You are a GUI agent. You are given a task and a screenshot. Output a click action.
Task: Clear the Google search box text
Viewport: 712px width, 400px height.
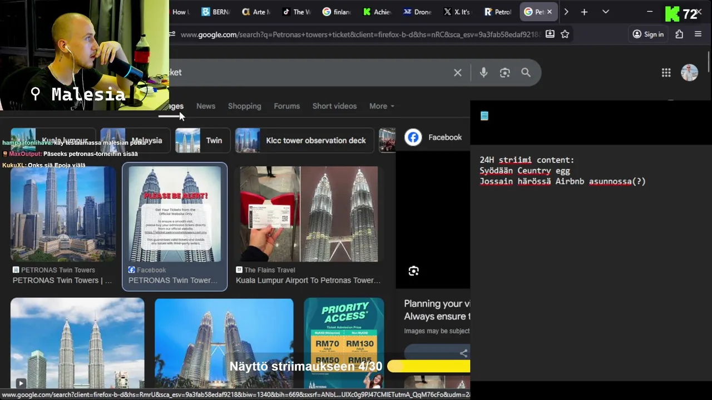tap(458, 73)
